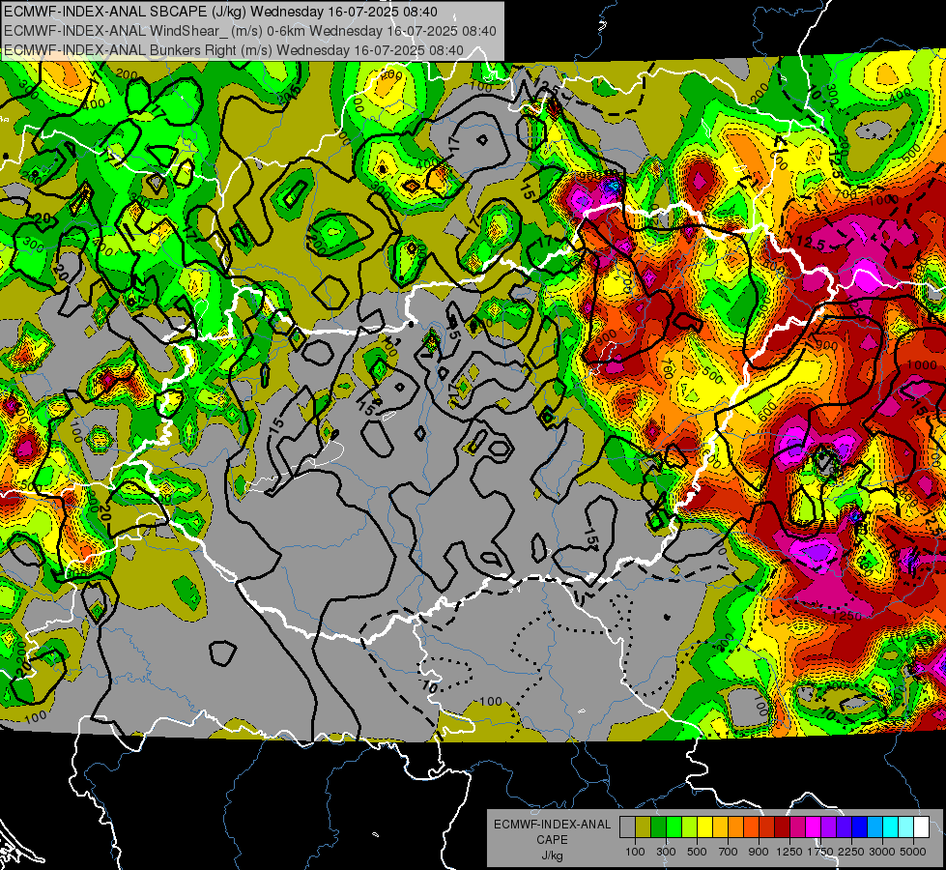This screenshot has height=870, width=946.
Task: Click the 1750 label under legend
Action: pos(820,852)
